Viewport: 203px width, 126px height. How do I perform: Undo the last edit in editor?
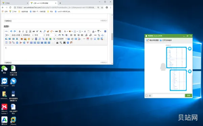click(11, 31)
